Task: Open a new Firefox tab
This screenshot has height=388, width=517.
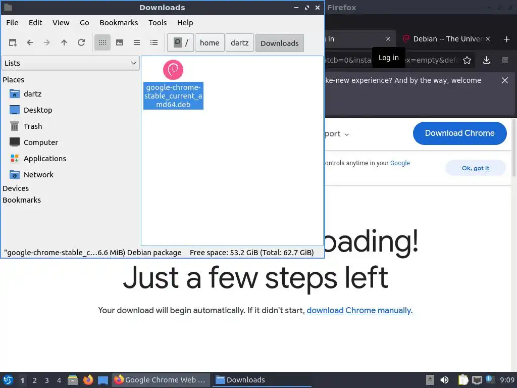Action: coord(507,39)
